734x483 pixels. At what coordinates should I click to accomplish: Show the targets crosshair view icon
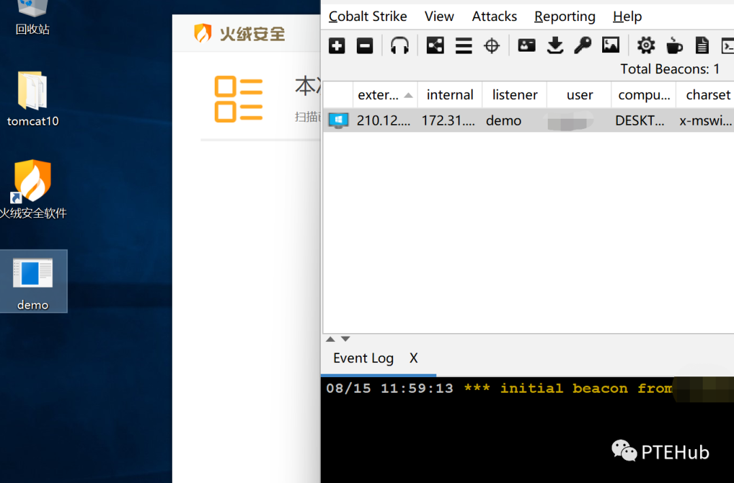pyautogui.click(x=491, y=45)
